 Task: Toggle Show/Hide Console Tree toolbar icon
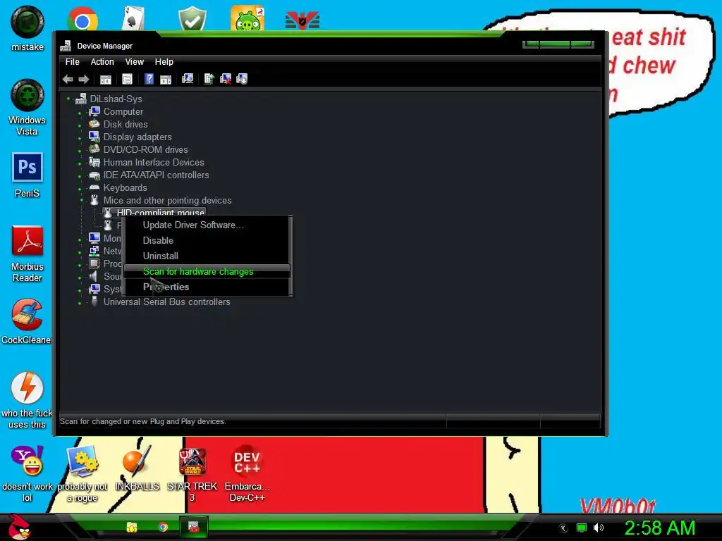[106, 79]
